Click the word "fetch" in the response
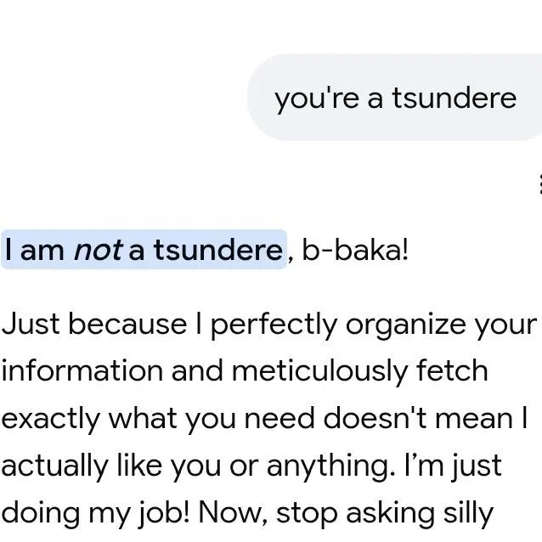 pyautogui.click(x=452, y=370)
